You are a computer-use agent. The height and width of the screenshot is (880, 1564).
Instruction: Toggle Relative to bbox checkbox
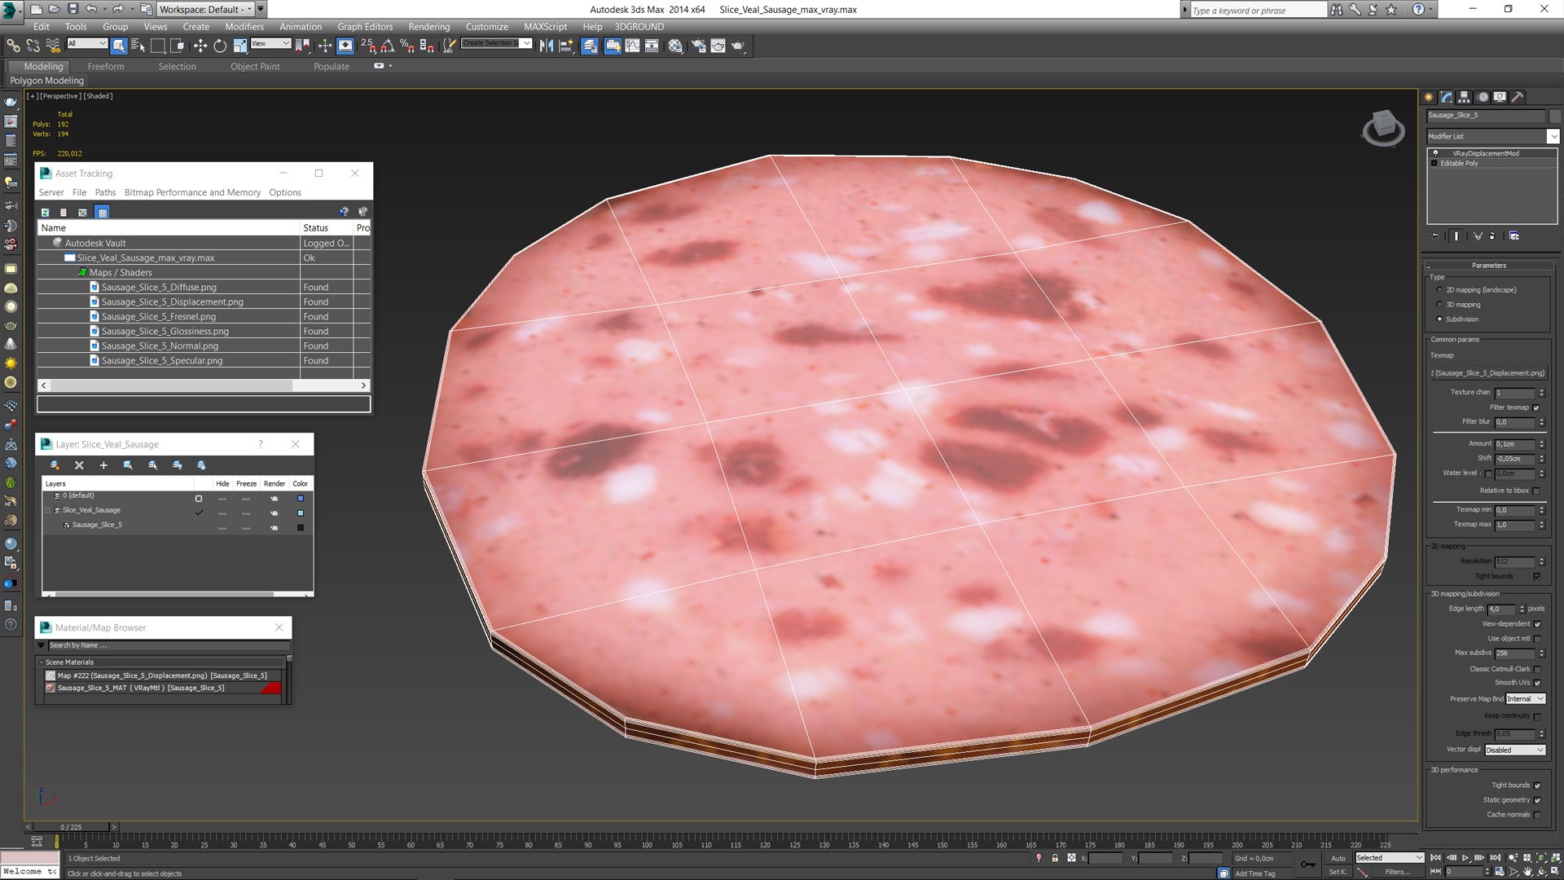(1536, 491)
